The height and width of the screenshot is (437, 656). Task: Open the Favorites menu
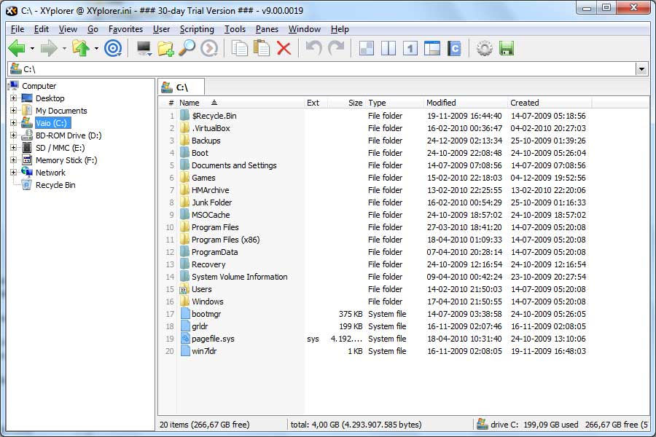(125, 29)
